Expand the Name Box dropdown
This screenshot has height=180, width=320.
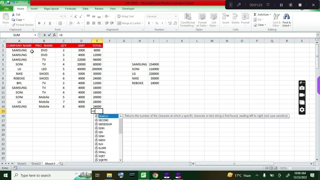tap(35, 35)
